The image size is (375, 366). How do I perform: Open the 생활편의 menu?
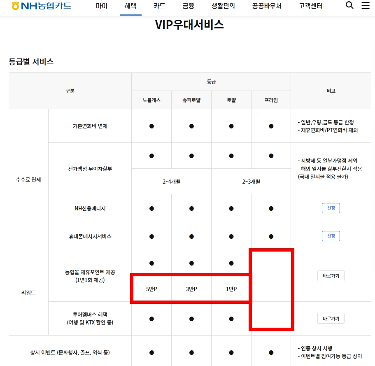pos(223,6)
